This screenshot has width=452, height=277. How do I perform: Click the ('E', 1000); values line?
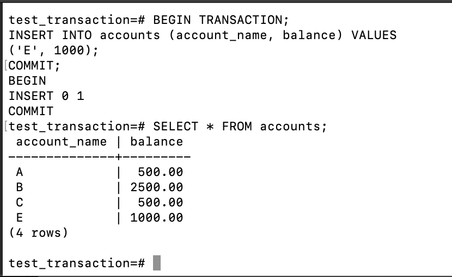point(53,51)
